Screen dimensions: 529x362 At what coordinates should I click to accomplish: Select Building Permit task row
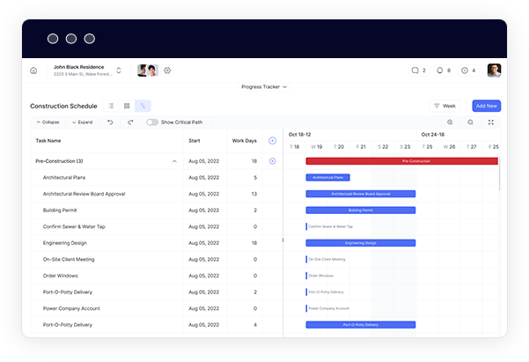[157, 211]
